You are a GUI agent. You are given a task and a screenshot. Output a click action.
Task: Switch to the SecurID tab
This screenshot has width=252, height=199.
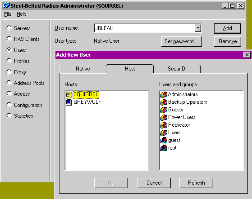pyautogui.click(x=176, y=69)
